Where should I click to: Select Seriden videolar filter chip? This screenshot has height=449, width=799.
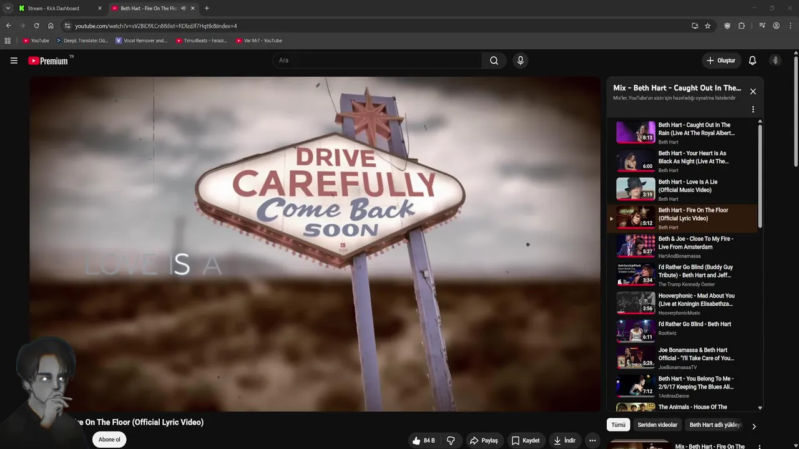657,425
